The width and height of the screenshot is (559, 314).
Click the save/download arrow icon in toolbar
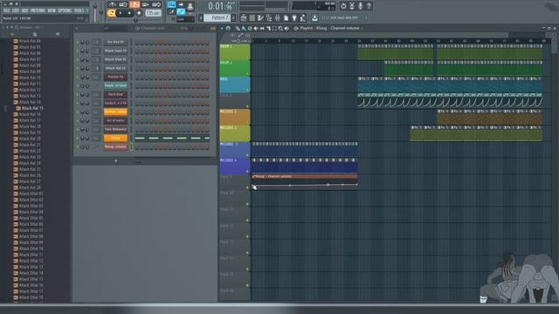click(314, 17)
